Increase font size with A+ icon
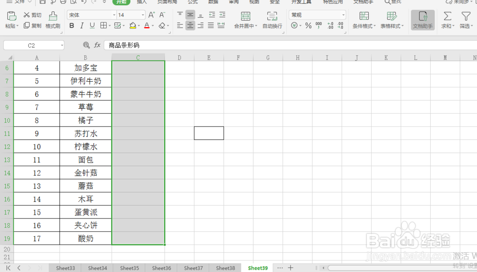 pyautogui.click(x=152, y=15)
